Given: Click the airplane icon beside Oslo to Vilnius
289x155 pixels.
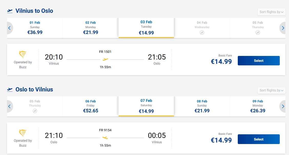Looking at the screenshot, I should click(x=10, y=90).
